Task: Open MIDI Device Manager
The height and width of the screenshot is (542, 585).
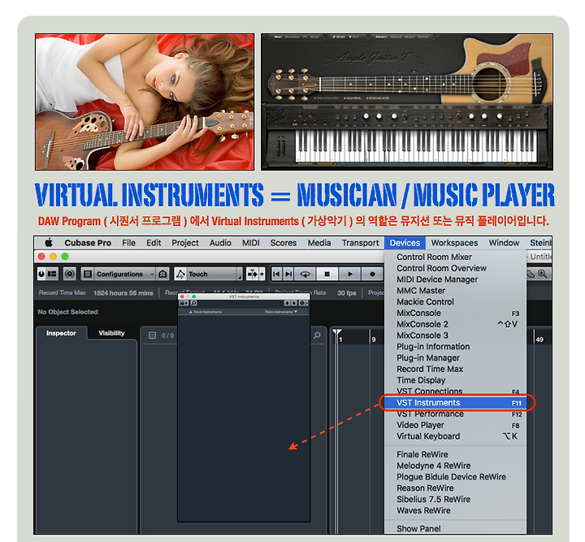Action: coord(455,280)
